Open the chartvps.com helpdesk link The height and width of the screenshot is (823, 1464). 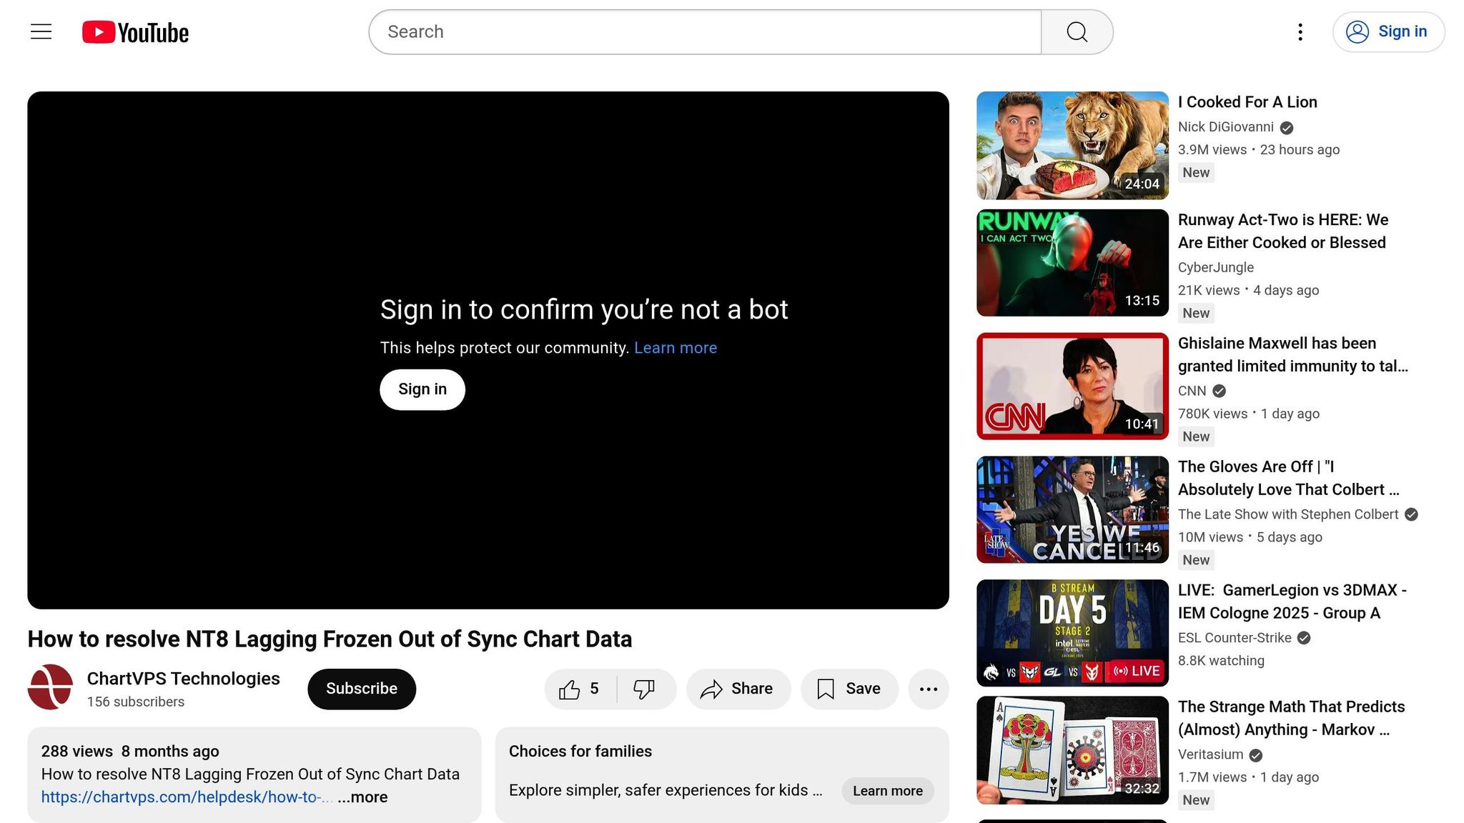tap(186, 797)
